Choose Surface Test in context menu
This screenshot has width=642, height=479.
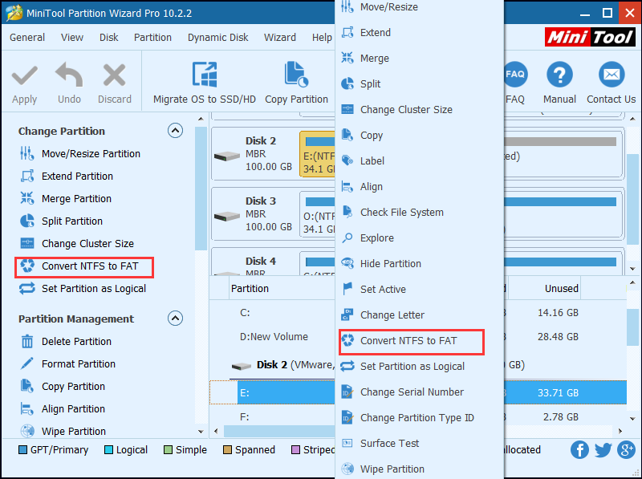[420, 444]
